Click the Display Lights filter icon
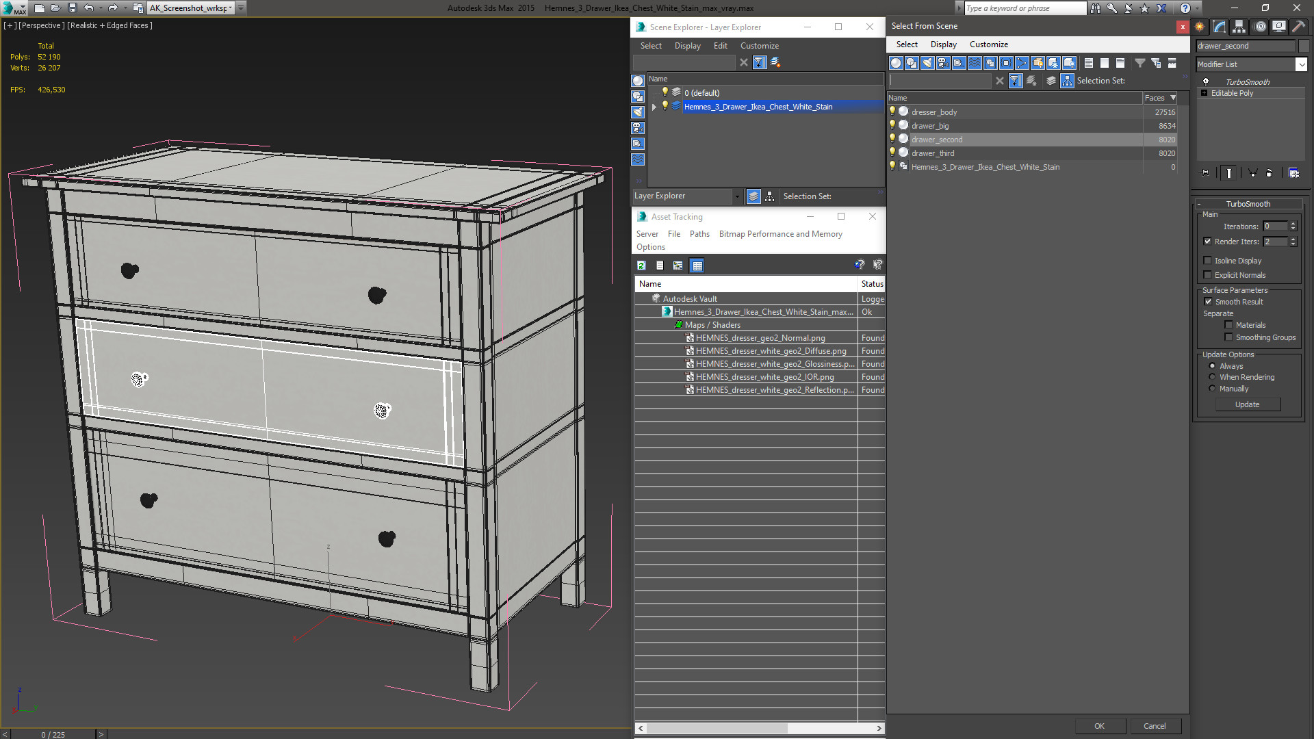Image resolution: width=1314 pixels, height=739 pixels. click(927, 63)
